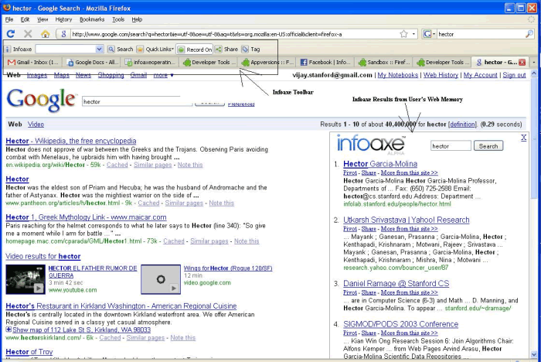Click into the Infoaxe toolbar search field
This screenshot has height=362, width=541.
(x=66, y=49)
